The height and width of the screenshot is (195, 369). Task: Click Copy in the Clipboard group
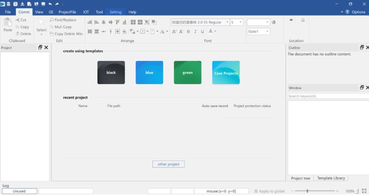pos(22,27)
